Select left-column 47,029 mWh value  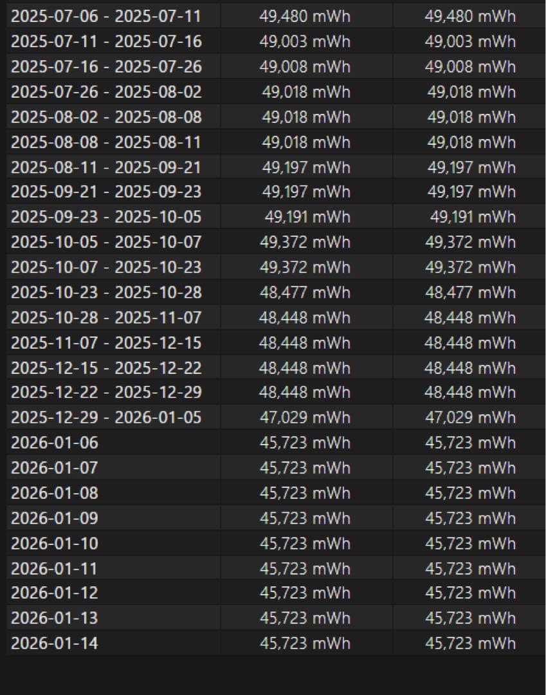click(x=305, y=418)
